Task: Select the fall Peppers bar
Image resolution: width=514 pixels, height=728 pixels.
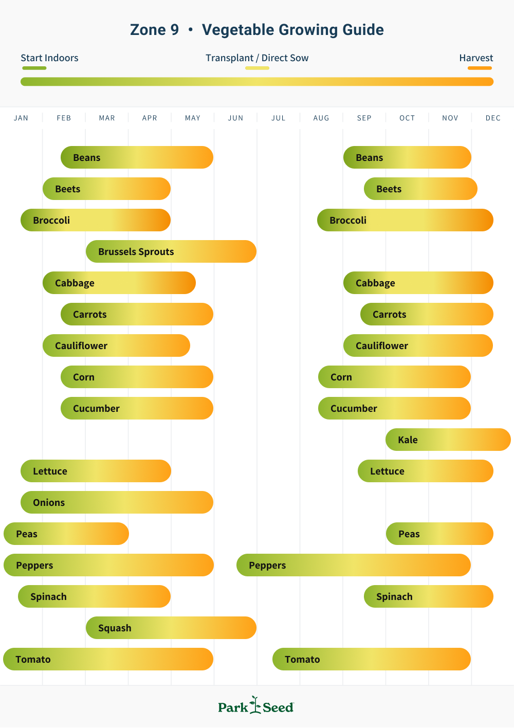Action: point(354,565)
